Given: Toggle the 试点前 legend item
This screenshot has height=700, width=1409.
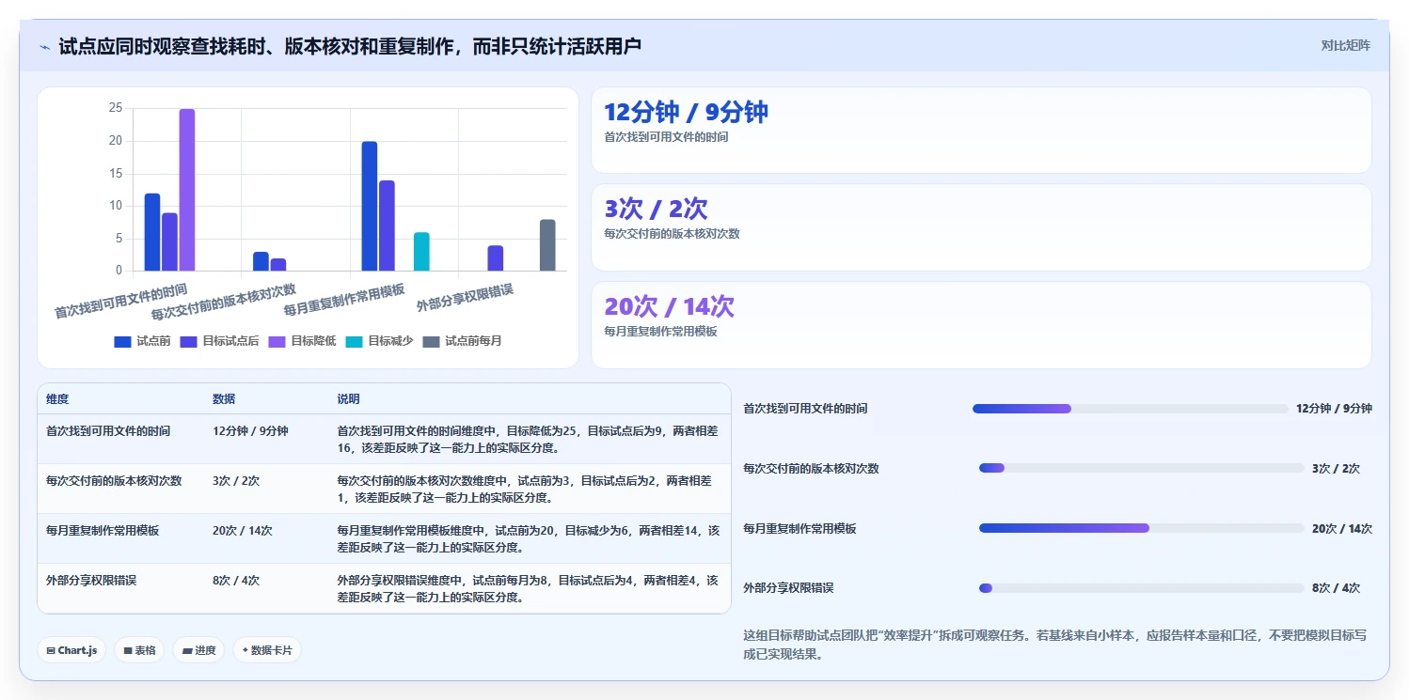Looking at the screenshot, I should click(142, 341).
